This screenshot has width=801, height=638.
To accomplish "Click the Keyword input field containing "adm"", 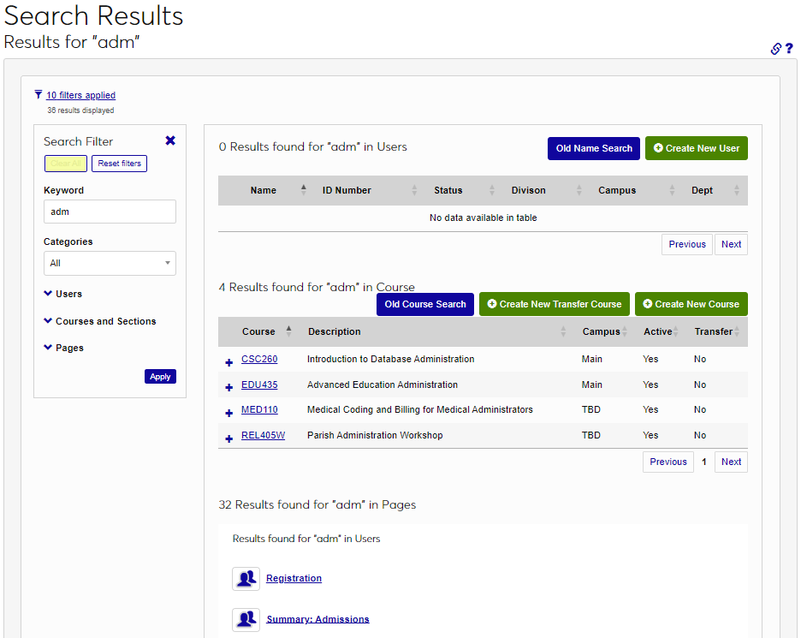I will (110, 212).
